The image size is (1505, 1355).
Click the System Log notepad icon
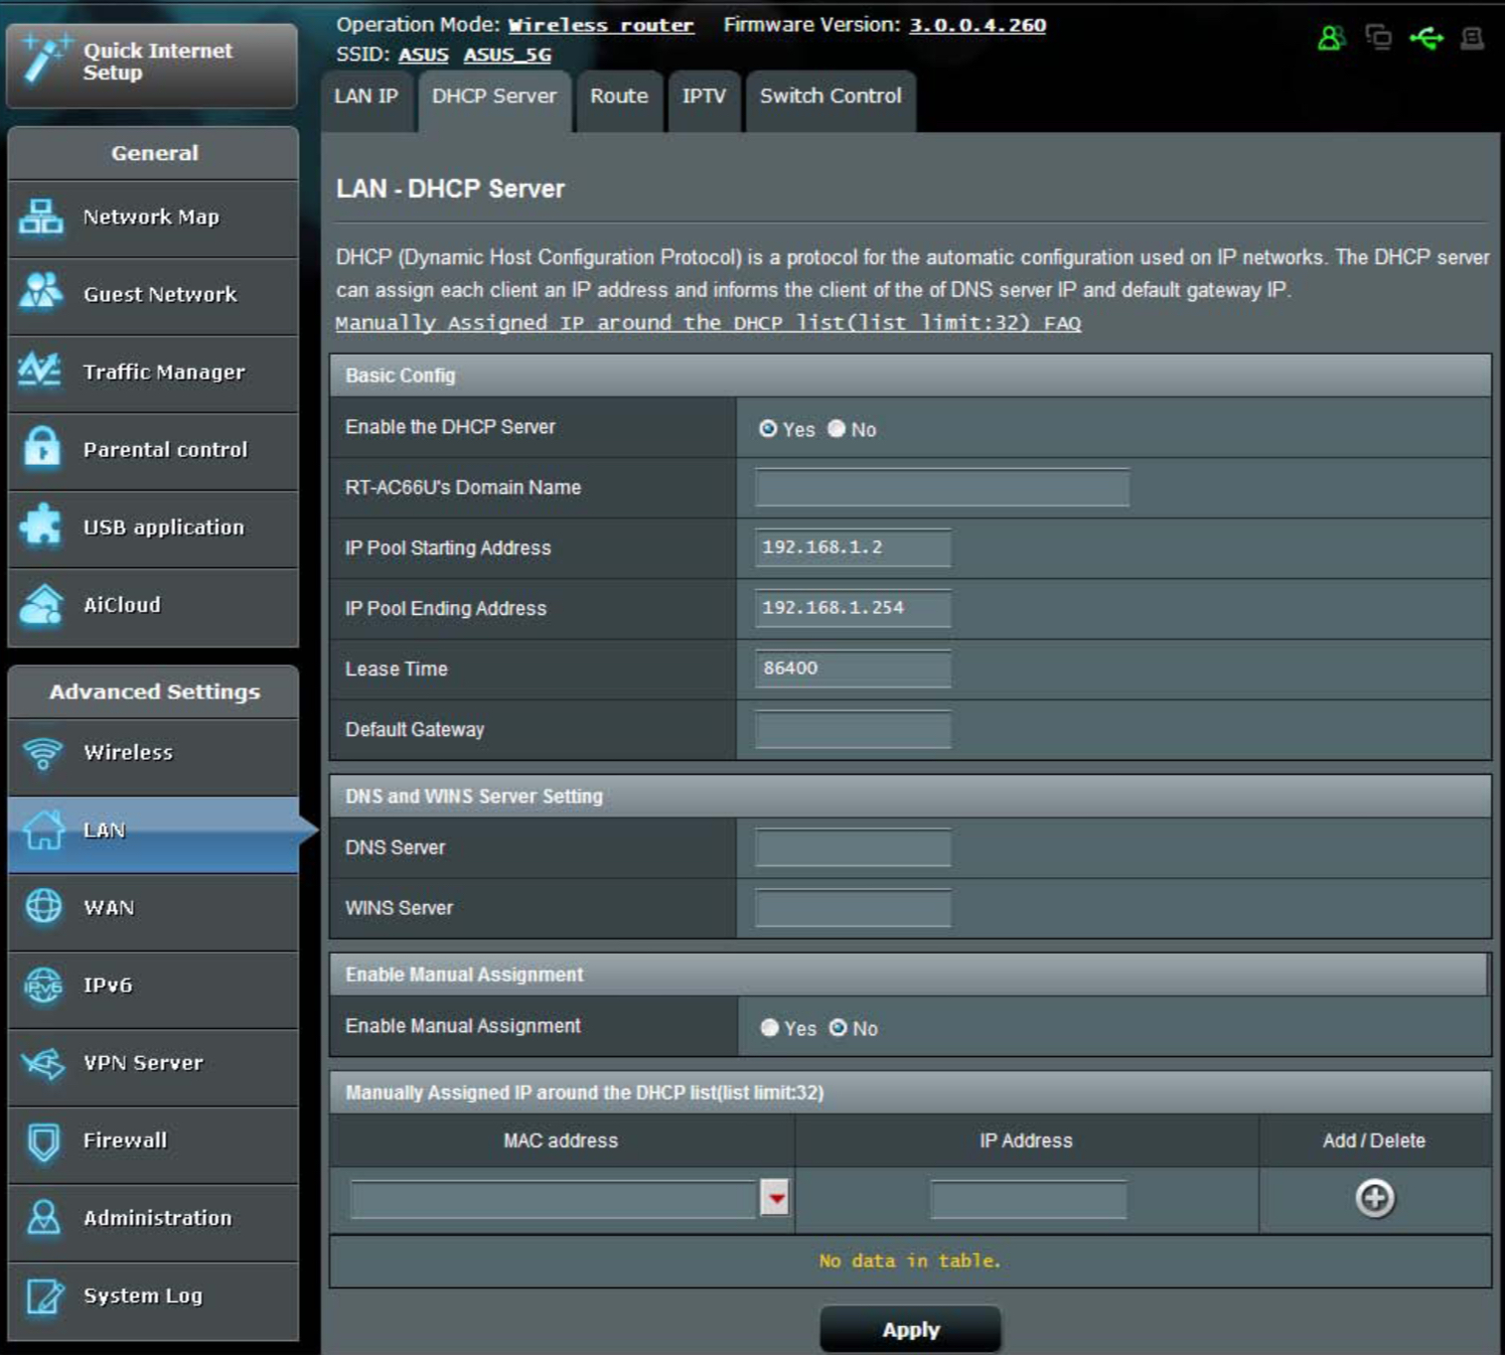(x=44, y=1295)
